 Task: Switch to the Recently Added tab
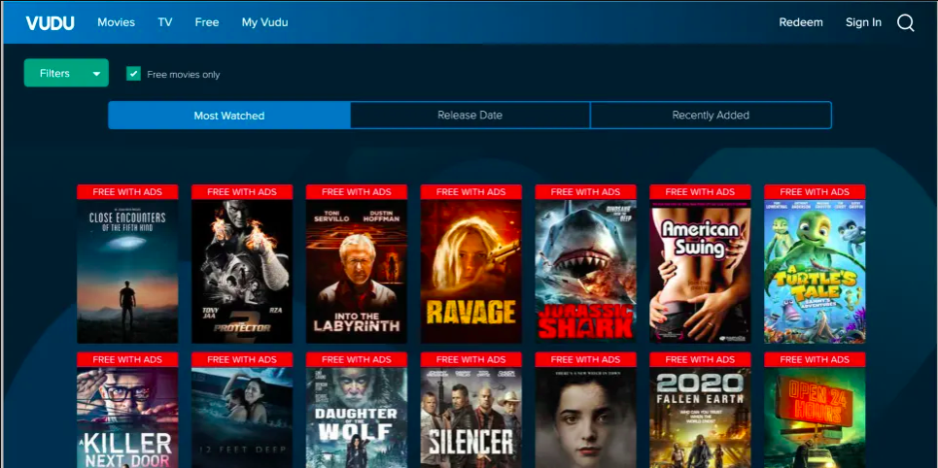(x=711, y=116)
